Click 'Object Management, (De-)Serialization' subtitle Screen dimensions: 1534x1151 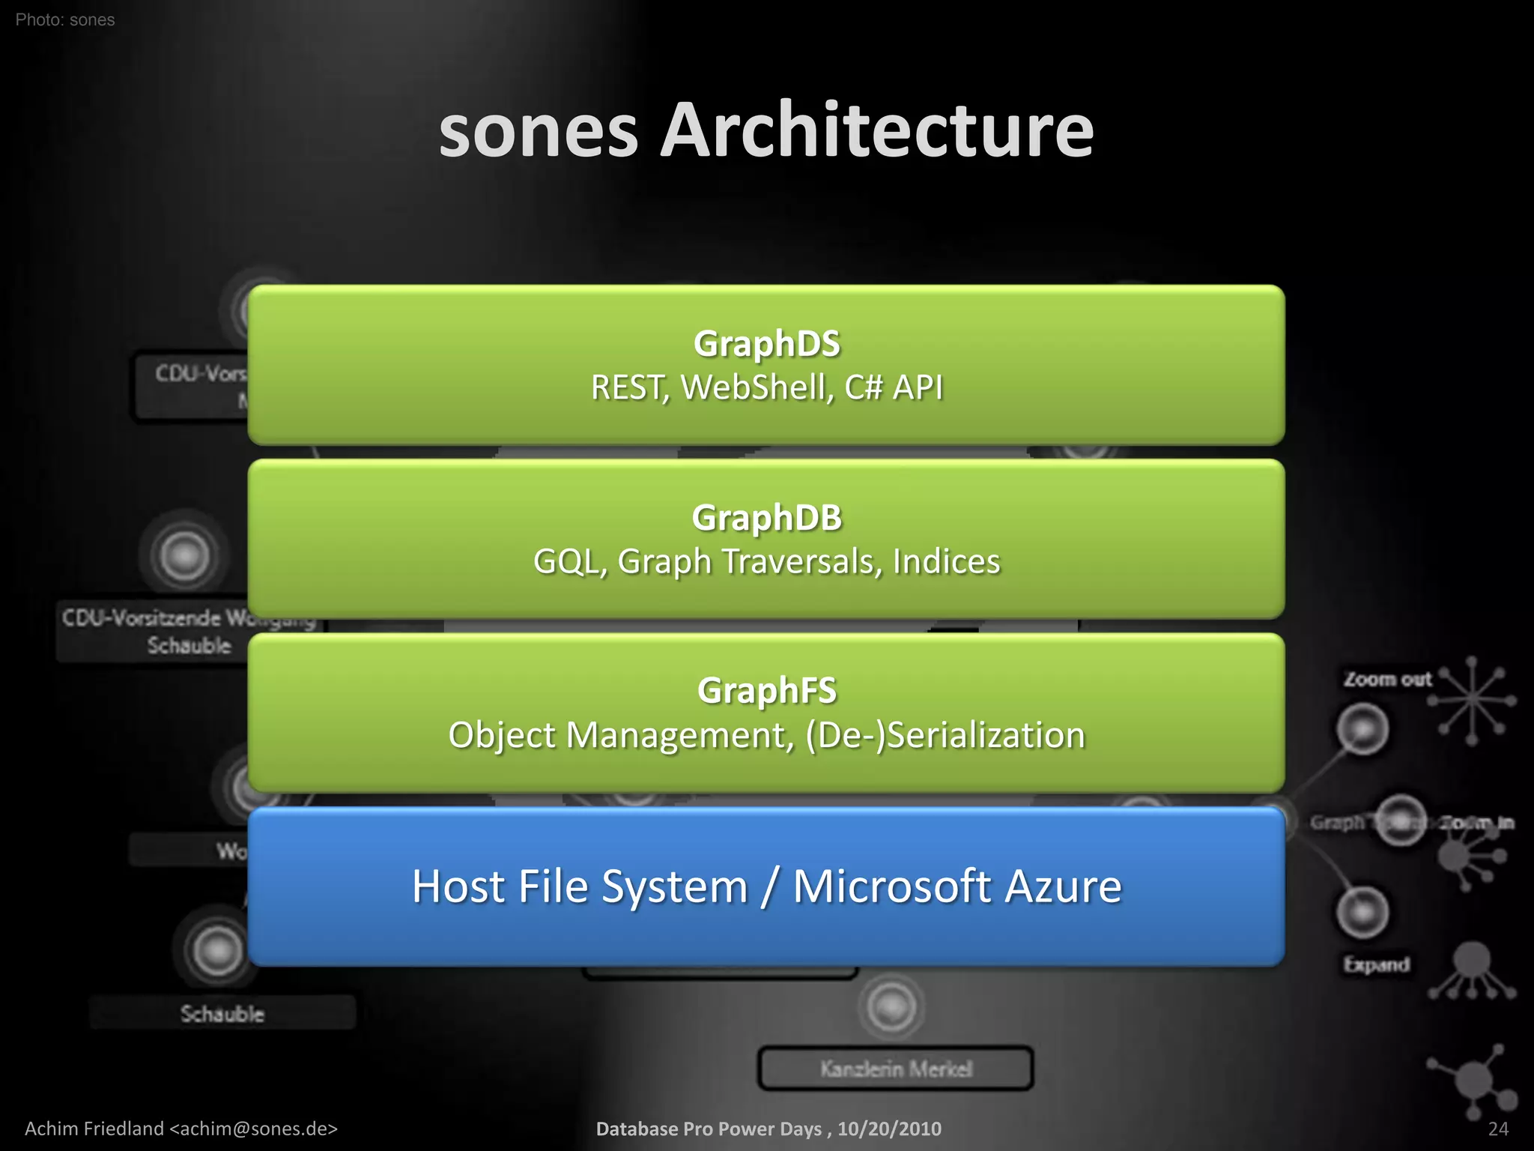pos(766,735)
